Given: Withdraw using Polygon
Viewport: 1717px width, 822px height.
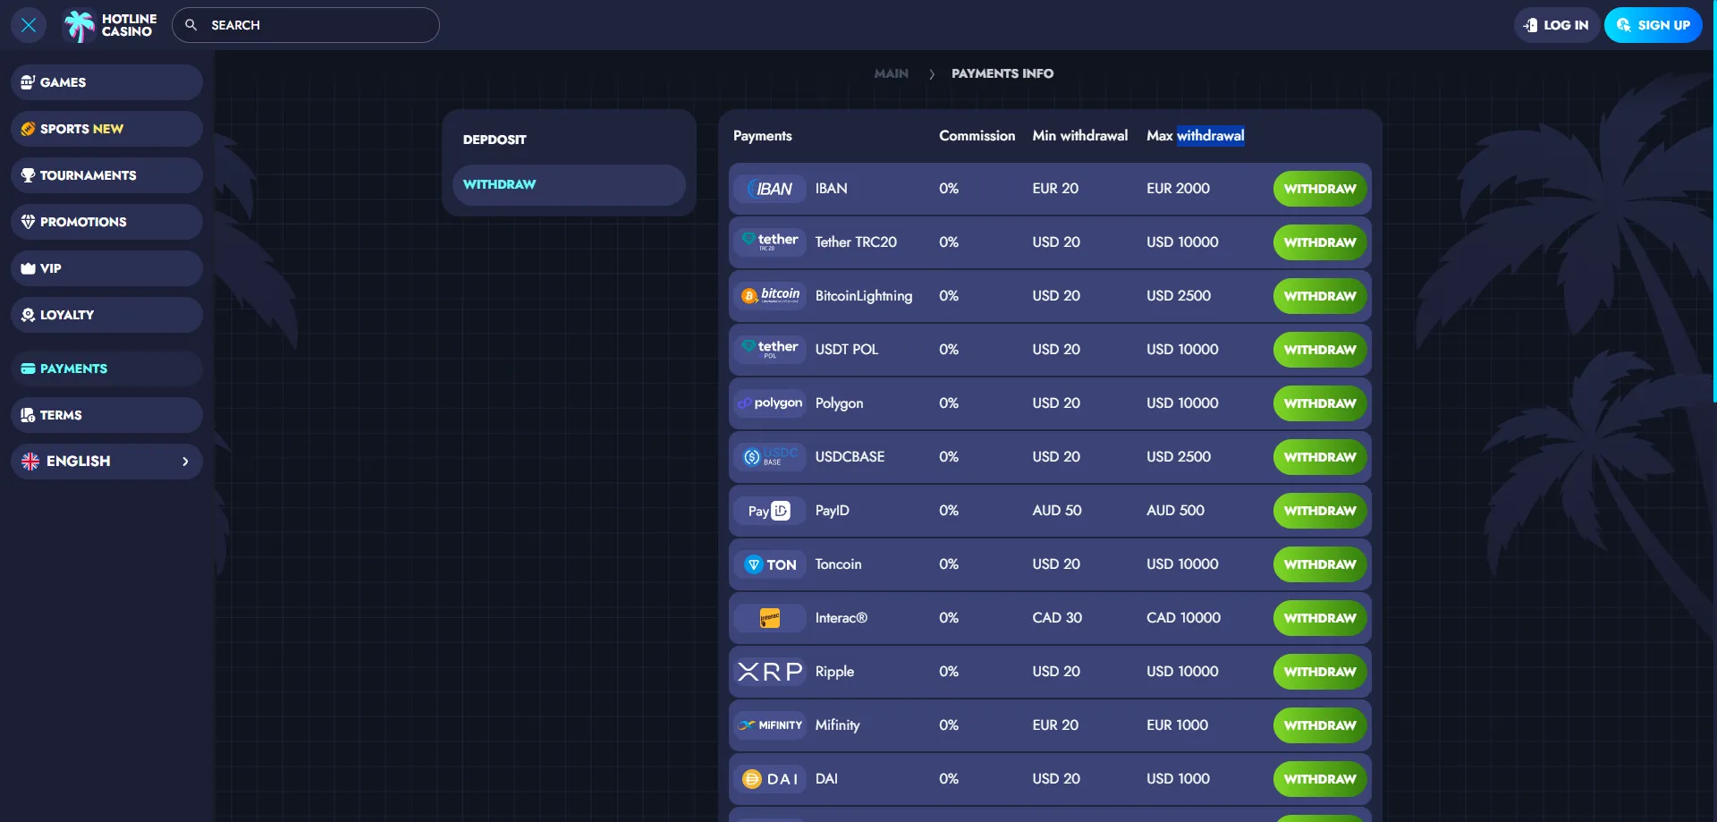Looking at the screenshot, I should 1320,403.
